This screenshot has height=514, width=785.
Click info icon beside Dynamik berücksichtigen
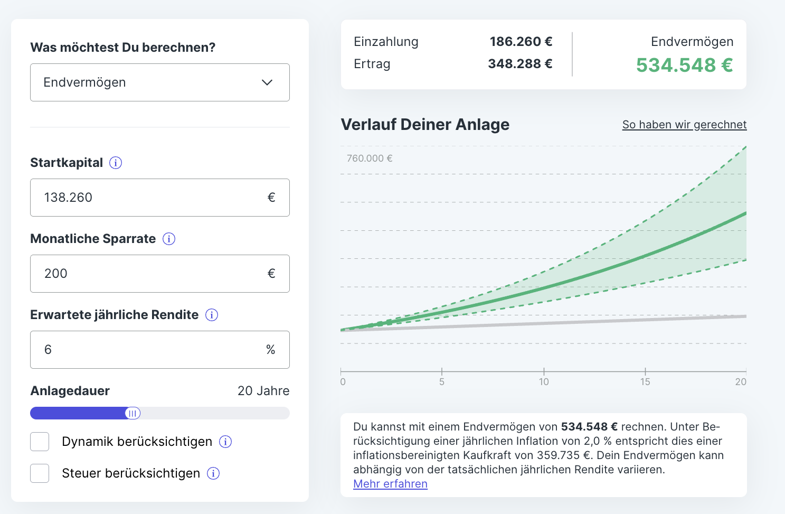(225, 442)
